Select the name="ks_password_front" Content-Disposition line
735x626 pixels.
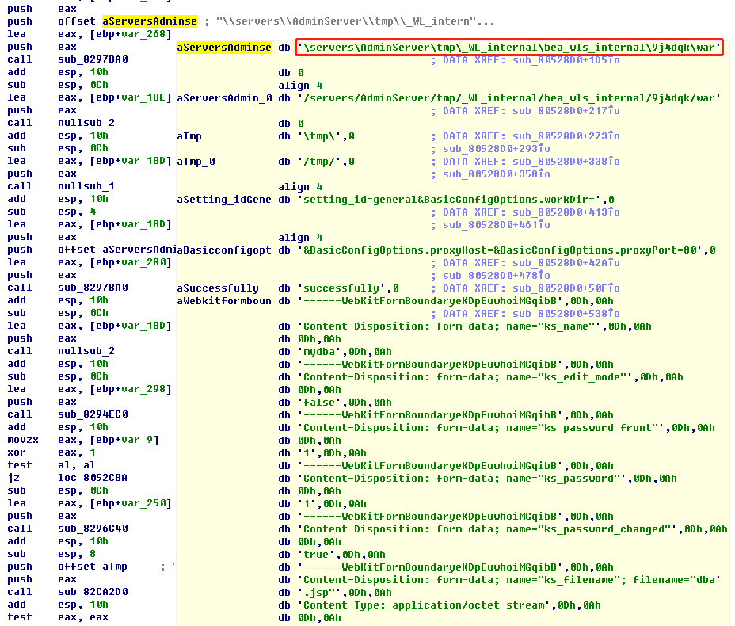pyautogui.click(x=506, y=427)
